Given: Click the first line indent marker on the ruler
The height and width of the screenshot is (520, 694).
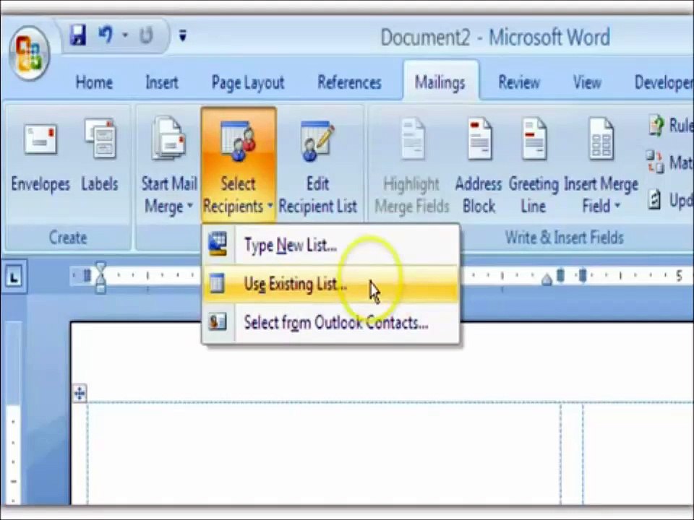Looking at the screenshot, I should click(101, 268).
